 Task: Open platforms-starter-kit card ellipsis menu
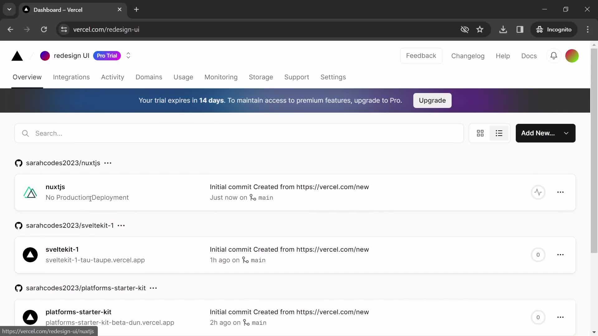click(560, 317)
